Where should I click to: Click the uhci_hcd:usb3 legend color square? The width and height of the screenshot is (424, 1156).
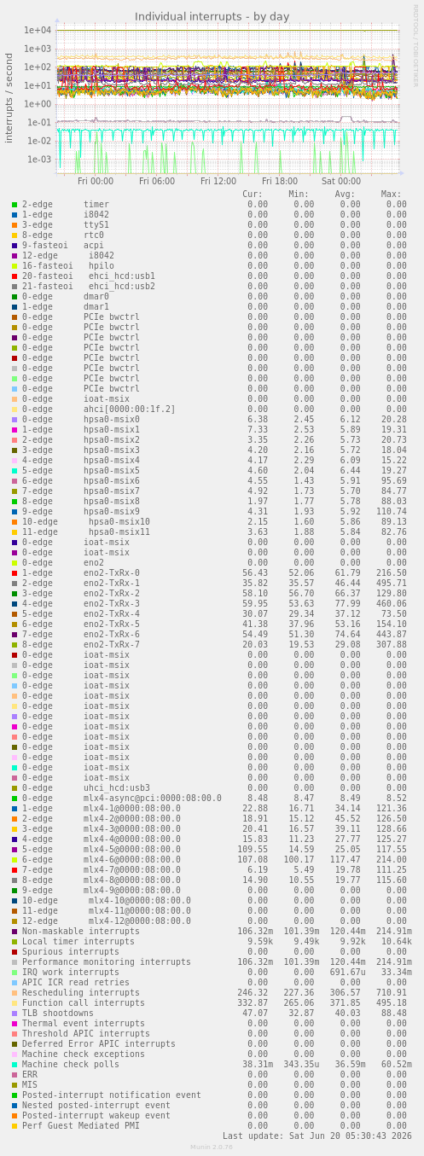15,788
